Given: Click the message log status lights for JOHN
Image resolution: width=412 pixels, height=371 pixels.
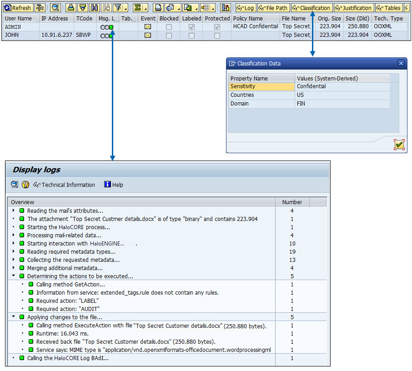Looking at the screenshot, I should (107, 36).
